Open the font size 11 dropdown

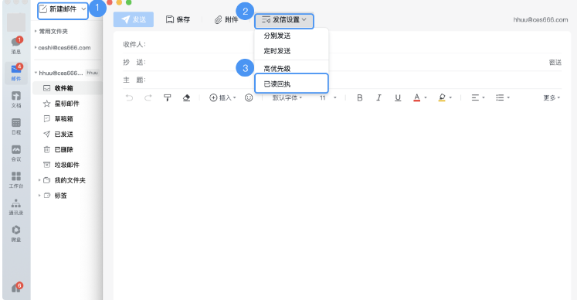pyautogui.click(x=328, y=97)
